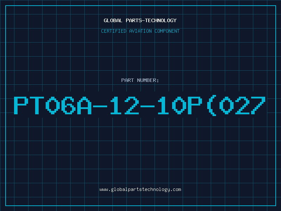Click the PART NUMBER: label
Image resolution: width=281 pixels, height=211 pixels.
(x=140, y=80)
